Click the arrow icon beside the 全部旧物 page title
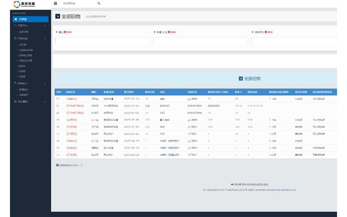Screen dimensions: 347x217 [x=58, y=16]
